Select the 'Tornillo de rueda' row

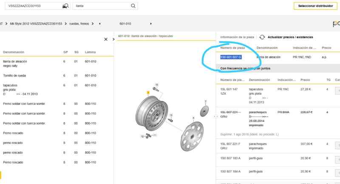[15, 75]
